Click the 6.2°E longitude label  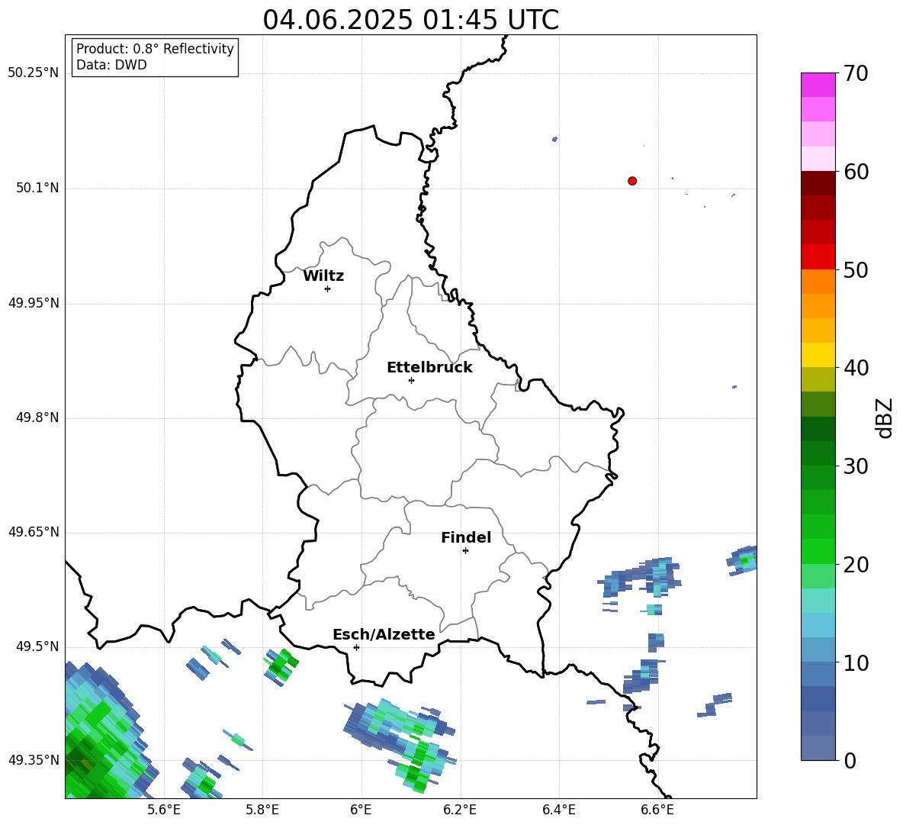tap(460, 810)
